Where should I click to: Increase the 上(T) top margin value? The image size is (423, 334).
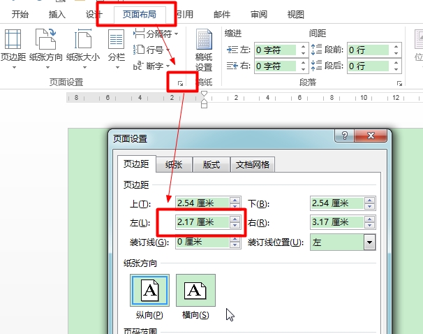(x=235, y=201)
